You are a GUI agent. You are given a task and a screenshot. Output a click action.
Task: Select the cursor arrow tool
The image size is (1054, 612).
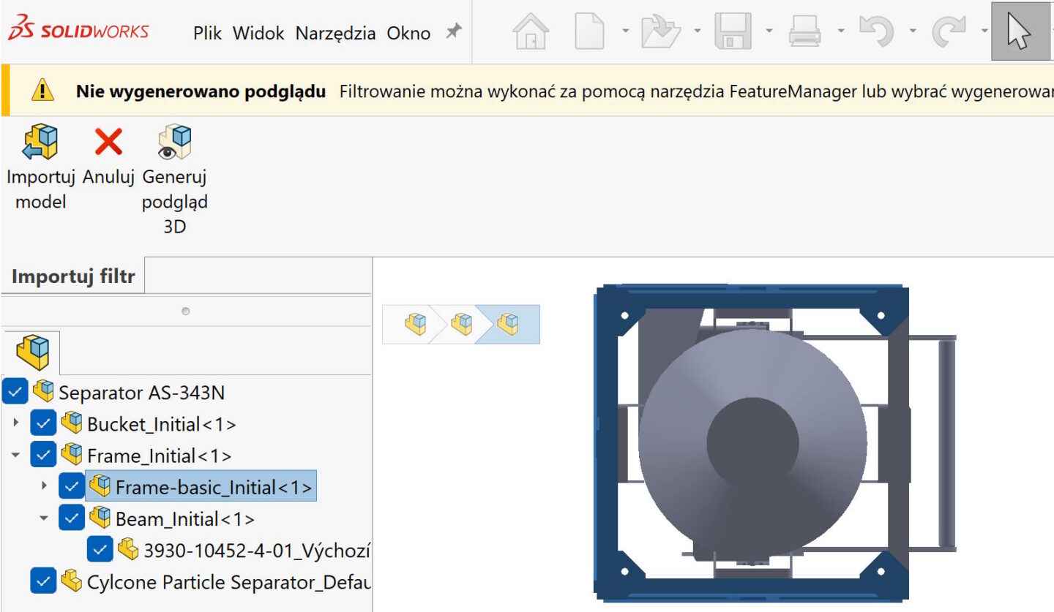point(1020,32)
